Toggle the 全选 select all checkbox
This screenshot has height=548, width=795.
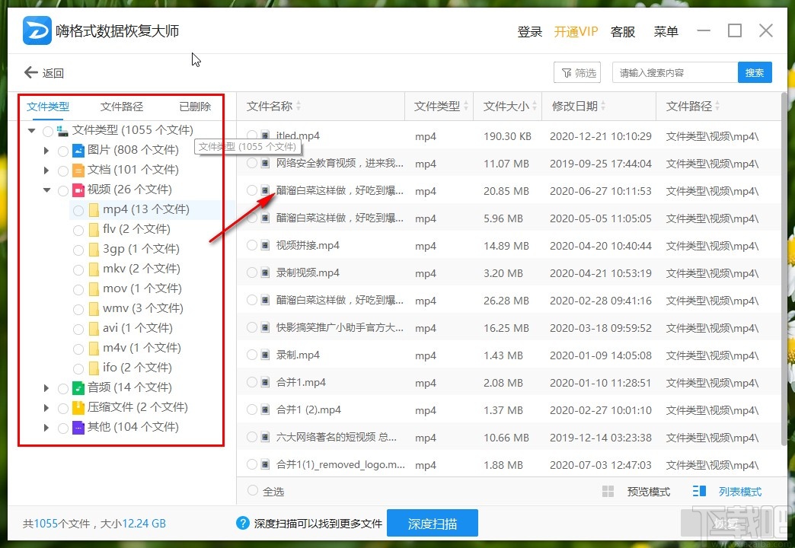[x=251, y=492]
